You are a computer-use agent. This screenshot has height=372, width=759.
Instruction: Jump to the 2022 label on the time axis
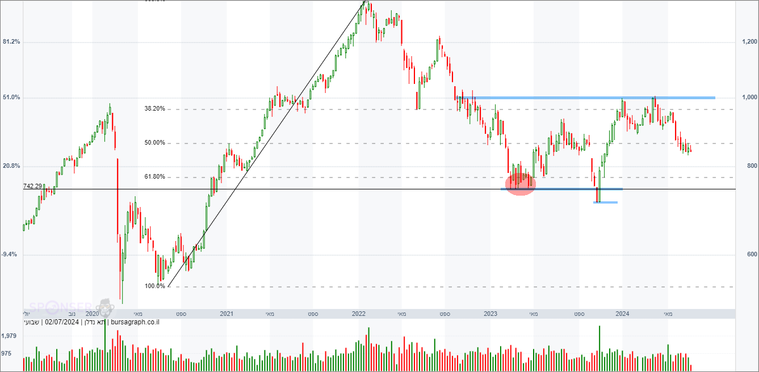359,314
